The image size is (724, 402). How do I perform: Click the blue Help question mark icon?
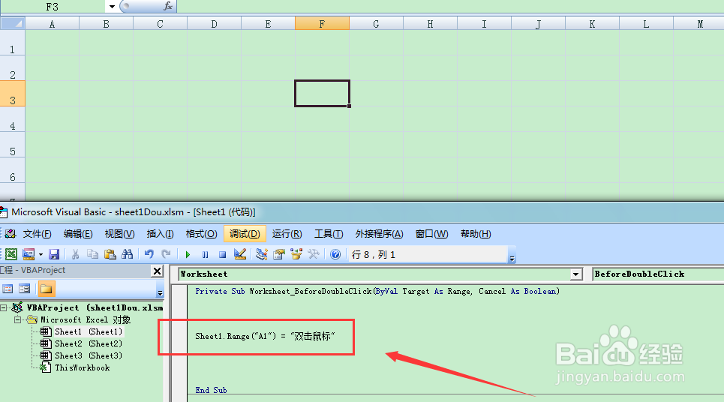(x=335, y=254)
